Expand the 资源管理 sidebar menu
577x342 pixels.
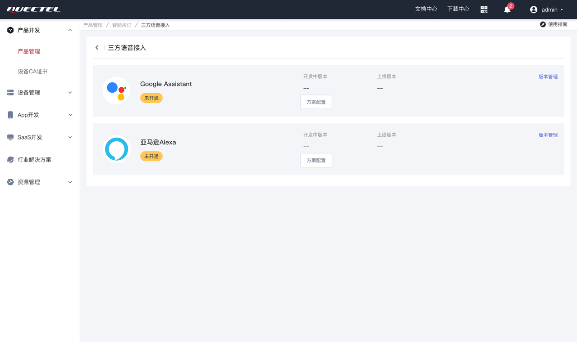coord(70,182)
